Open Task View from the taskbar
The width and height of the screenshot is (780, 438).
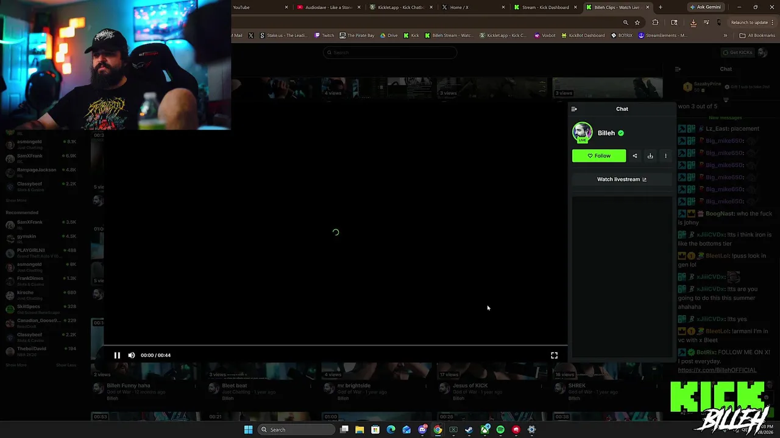point(344,429)
